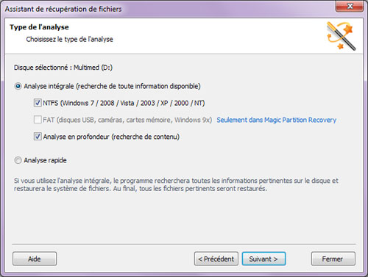Viewport: 368px width, 277px height.
Task: Click the Choisissez le type de l'analyse subtitle
Action: (x=70, y=39)
